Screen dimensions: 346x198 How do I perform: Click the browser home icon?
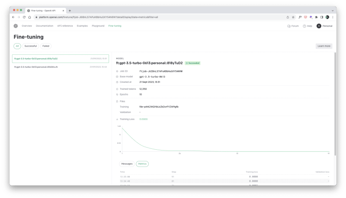point(29,17)
